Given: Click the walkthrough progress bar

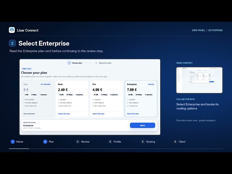Looking at the screenshot, I should click(x=116, y=149).
